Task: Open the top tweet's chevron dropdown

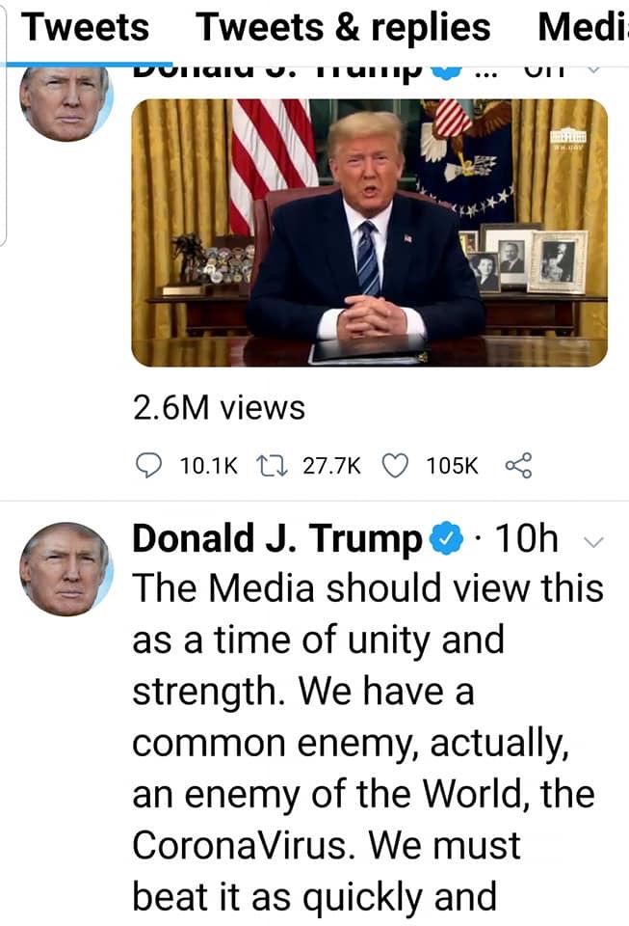Action: coord(593,70)
